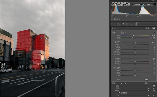Image resolution: width=157 pixels, height=97 pixels.
Task: Switch mask mode to 新建
Action: (147, 28)
